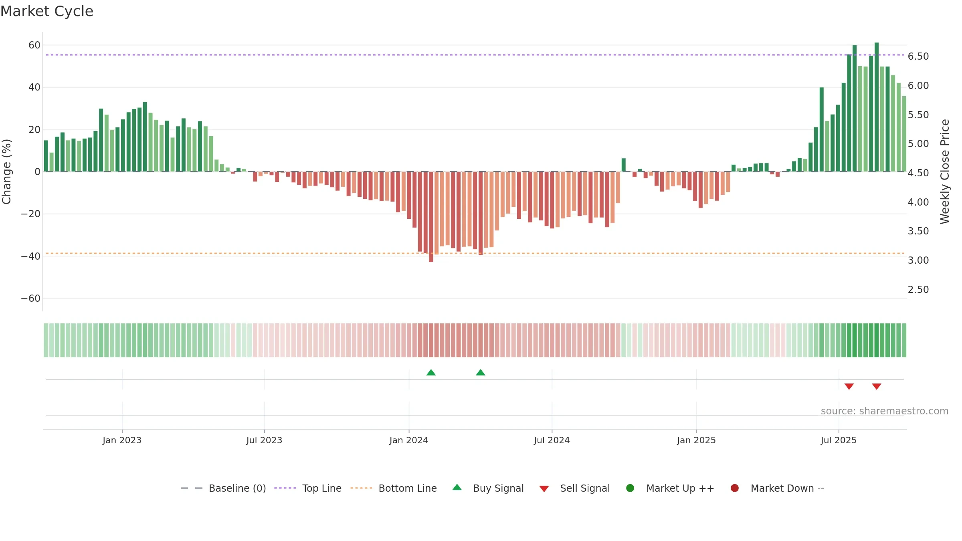
Task: Click the second green buy signal triangle
Action: tap(481, 373)
